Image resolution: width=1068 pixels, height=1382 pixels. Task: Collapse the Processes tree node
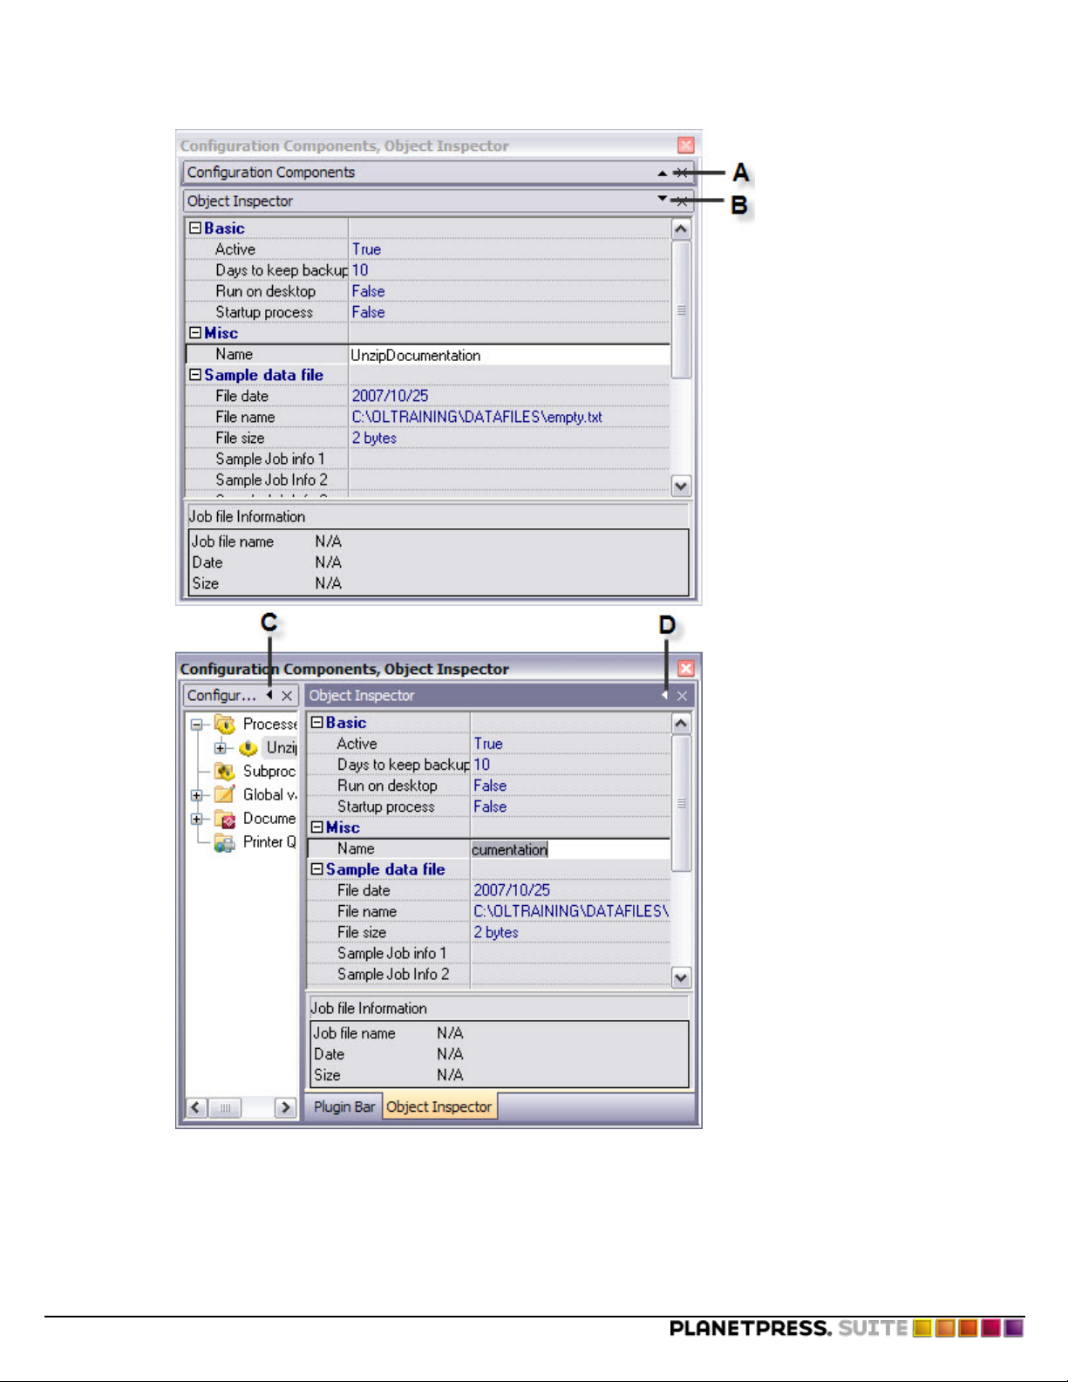(x=196, y=725)
